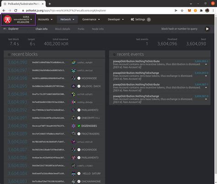Click the identicon in block row 3,604,088
217x184 pixels.
tap(74, 141)
